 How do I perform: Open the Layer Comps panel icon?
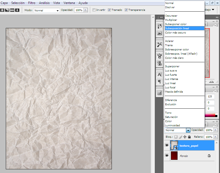(159, 93)
